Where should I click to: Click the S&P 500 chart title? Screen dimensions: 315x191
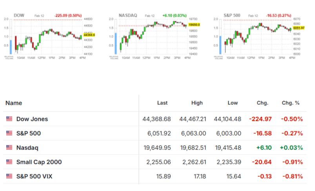click(232, 15)
